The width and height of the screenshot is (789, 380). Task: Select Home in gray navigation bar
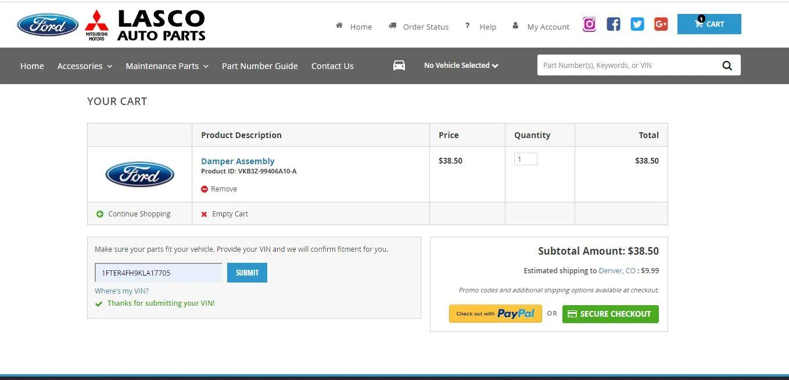coord(32,66)
